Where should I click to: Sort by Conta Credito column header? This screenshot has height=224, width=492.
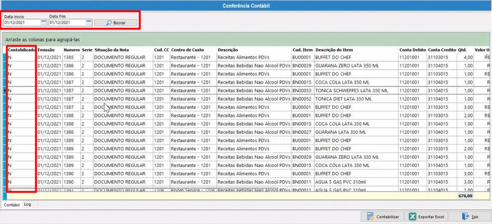[x=442, y=50]
